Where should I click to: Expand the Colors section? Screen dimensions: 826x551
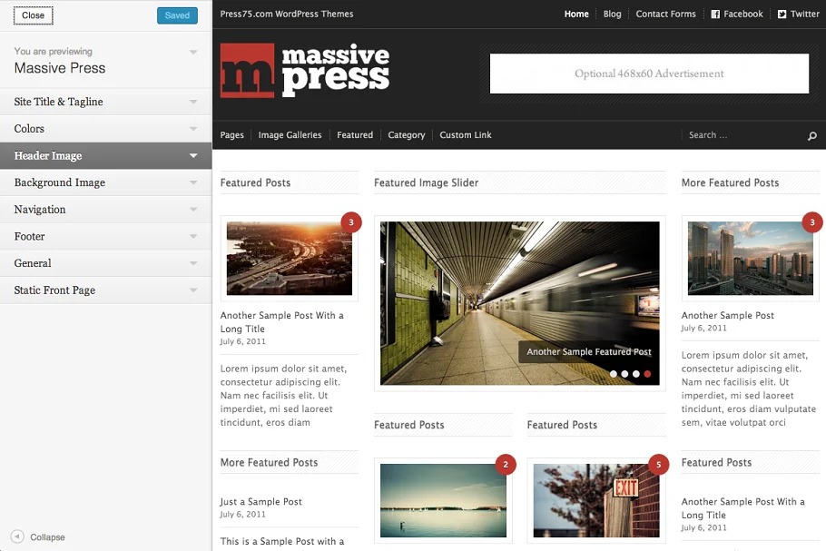click(x=105, y=129)
